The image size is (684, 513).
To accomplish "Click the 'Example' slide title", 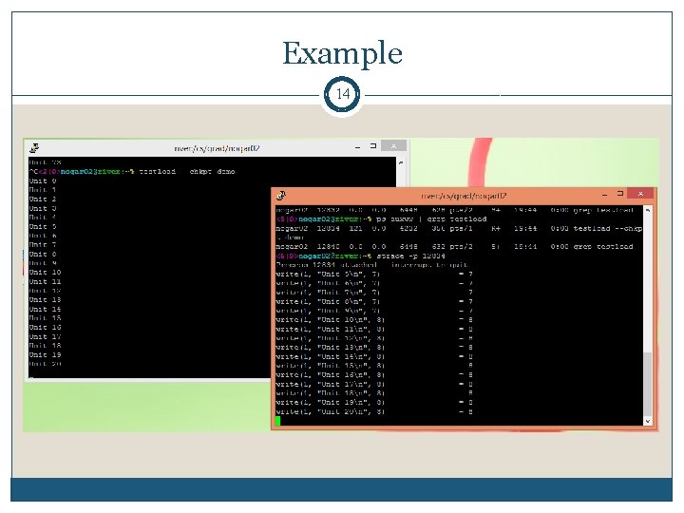I will [x=342, y=53].
